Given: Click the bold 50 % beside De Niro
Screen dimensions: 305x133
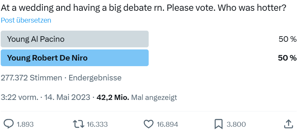Looking at the screenshot, I should (x=287, y=58).
